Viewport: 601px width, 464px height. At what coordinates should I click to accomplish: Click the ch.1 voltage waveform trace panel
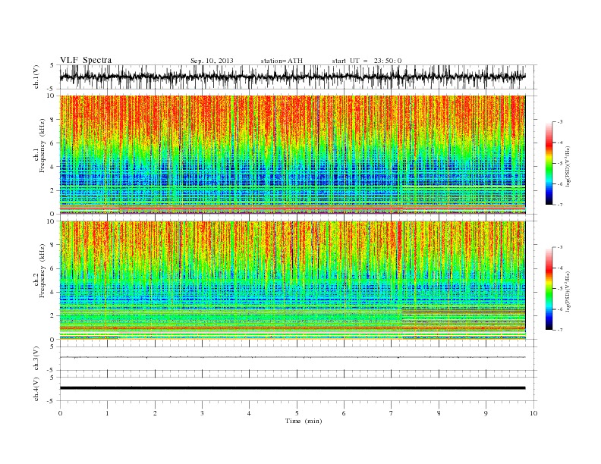click(x=298, y=77)
